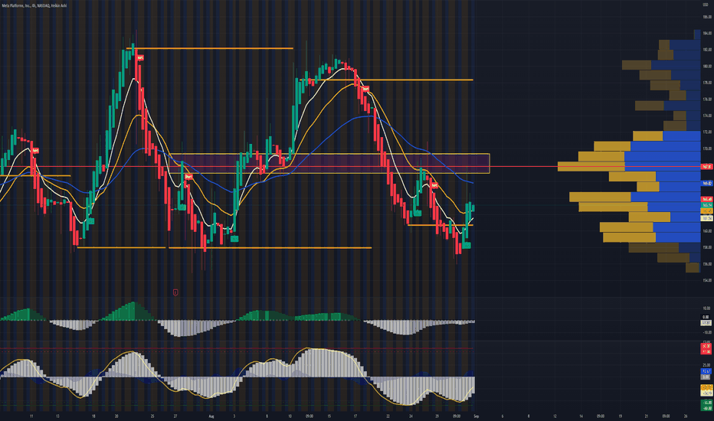Image resolution: width=714 pixels, height=421 pixels.
Task: Select the purple rectangle zone on the chart
Action: tap(329, 163)
